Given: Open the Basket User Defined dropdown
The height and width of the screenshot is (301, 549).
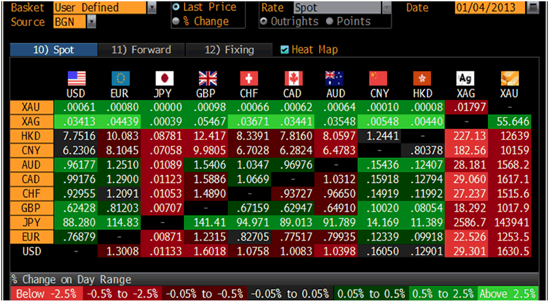Looking at the screenshot, I should pyautogui.click(x=152, y=8).
